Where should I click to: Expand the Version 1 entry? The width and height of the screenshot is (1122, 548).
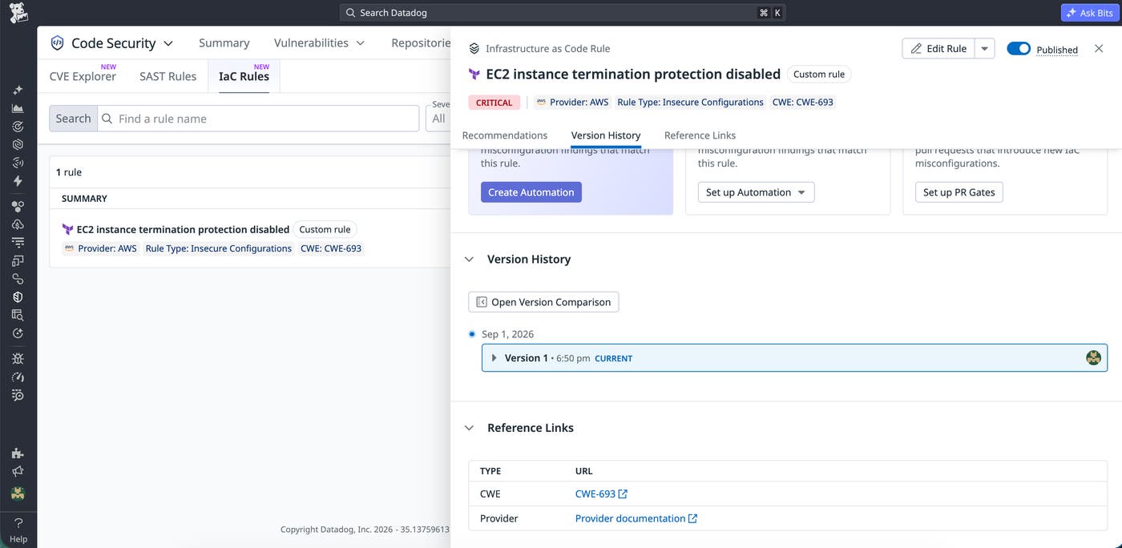[494, 358]
